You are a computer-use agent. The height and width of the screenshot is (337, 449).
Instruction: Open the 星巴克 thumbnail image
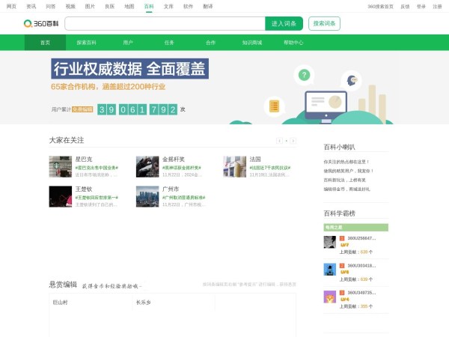point(60,166)
